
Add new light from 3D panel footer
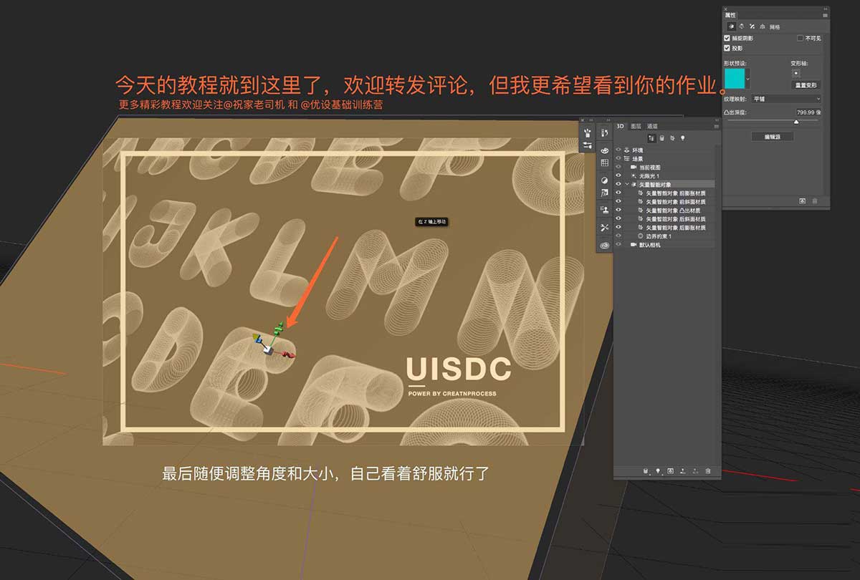pyautogui.click(x=658, y=471)
